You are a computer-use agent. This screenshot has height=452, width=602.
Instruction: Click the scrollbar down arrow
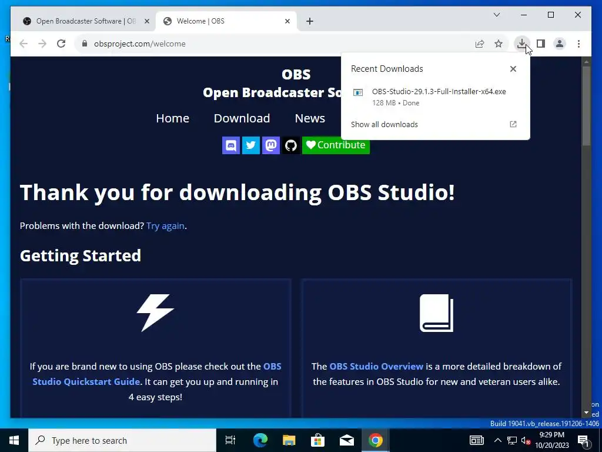(586, 413)
